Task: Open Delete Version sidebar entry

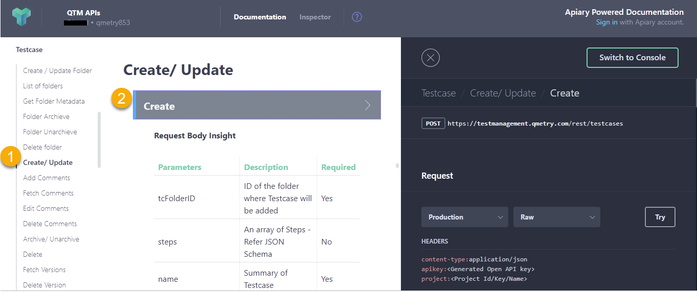Action: [44, 285]
